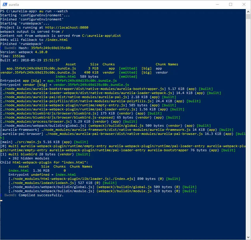The width and height of the screenshot is (251, 240).
Task: Click the scrollbar down arrow
Action: (x=248, y=237)
